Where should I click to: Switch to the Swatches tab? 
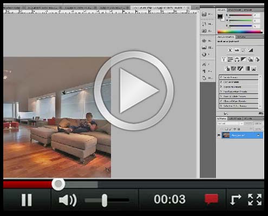point(235,10)
